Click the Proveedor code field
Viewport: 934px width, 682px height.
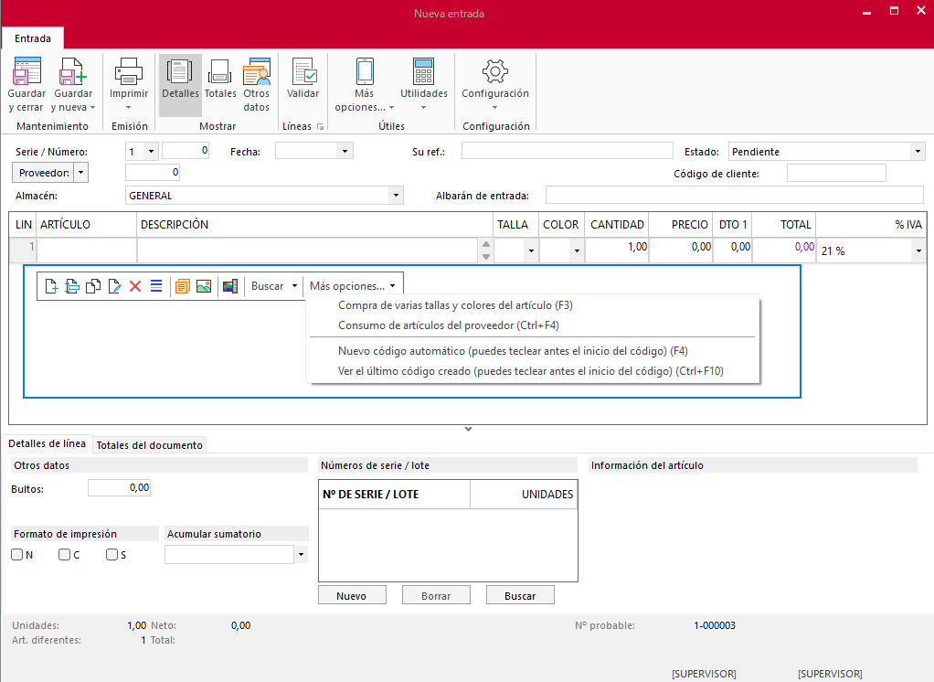[153, 173]
